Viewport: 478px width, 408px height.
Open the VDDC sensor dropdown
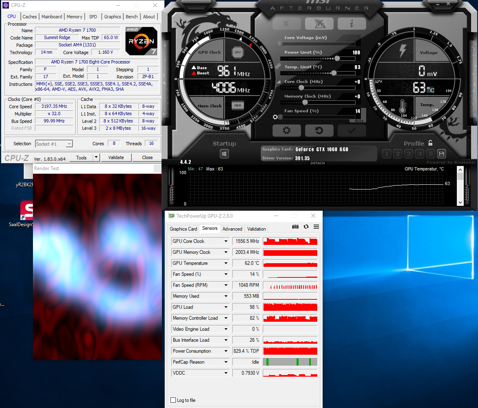226,373
